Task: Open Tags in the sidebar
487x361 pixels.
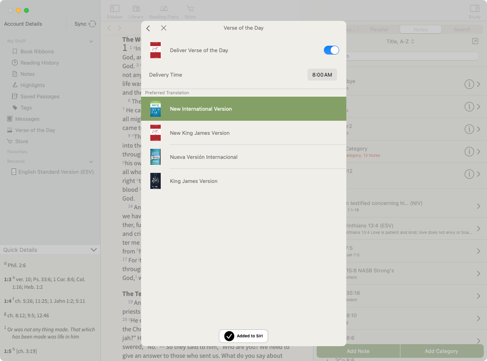Action: point(26,107)
